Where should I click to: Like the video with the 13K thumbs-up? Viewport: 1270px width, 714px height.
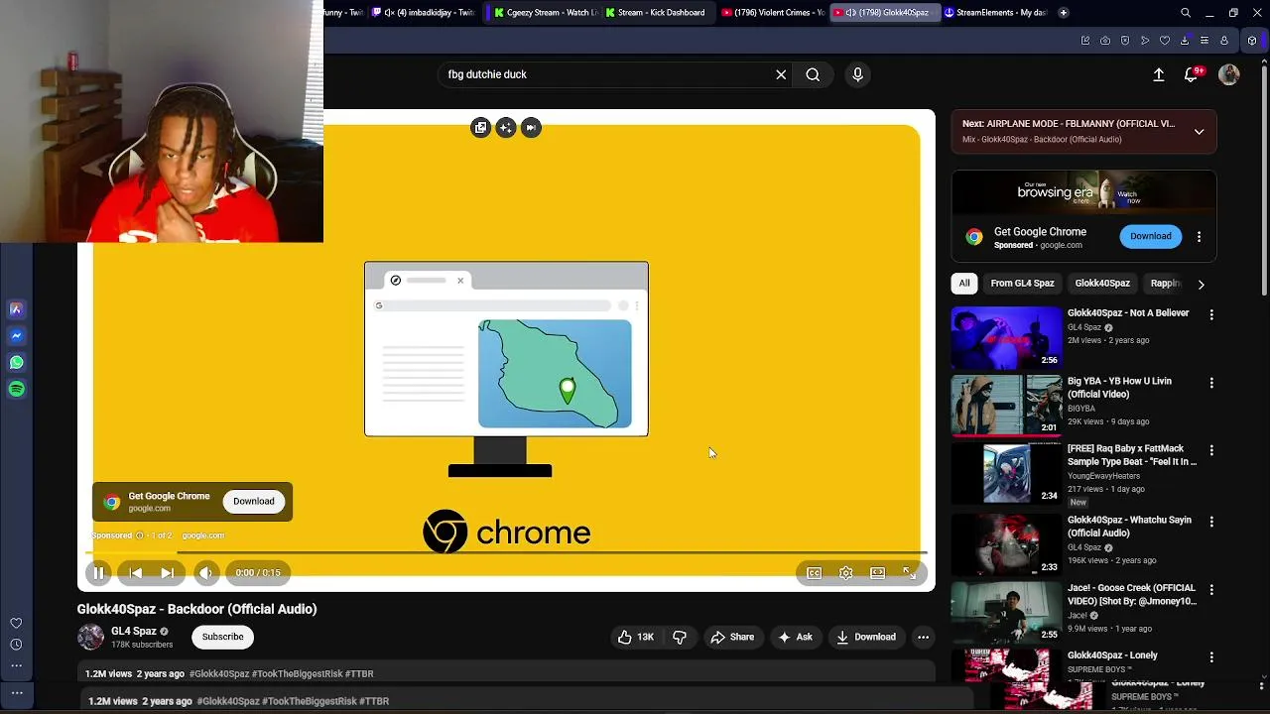click(635, 637)
